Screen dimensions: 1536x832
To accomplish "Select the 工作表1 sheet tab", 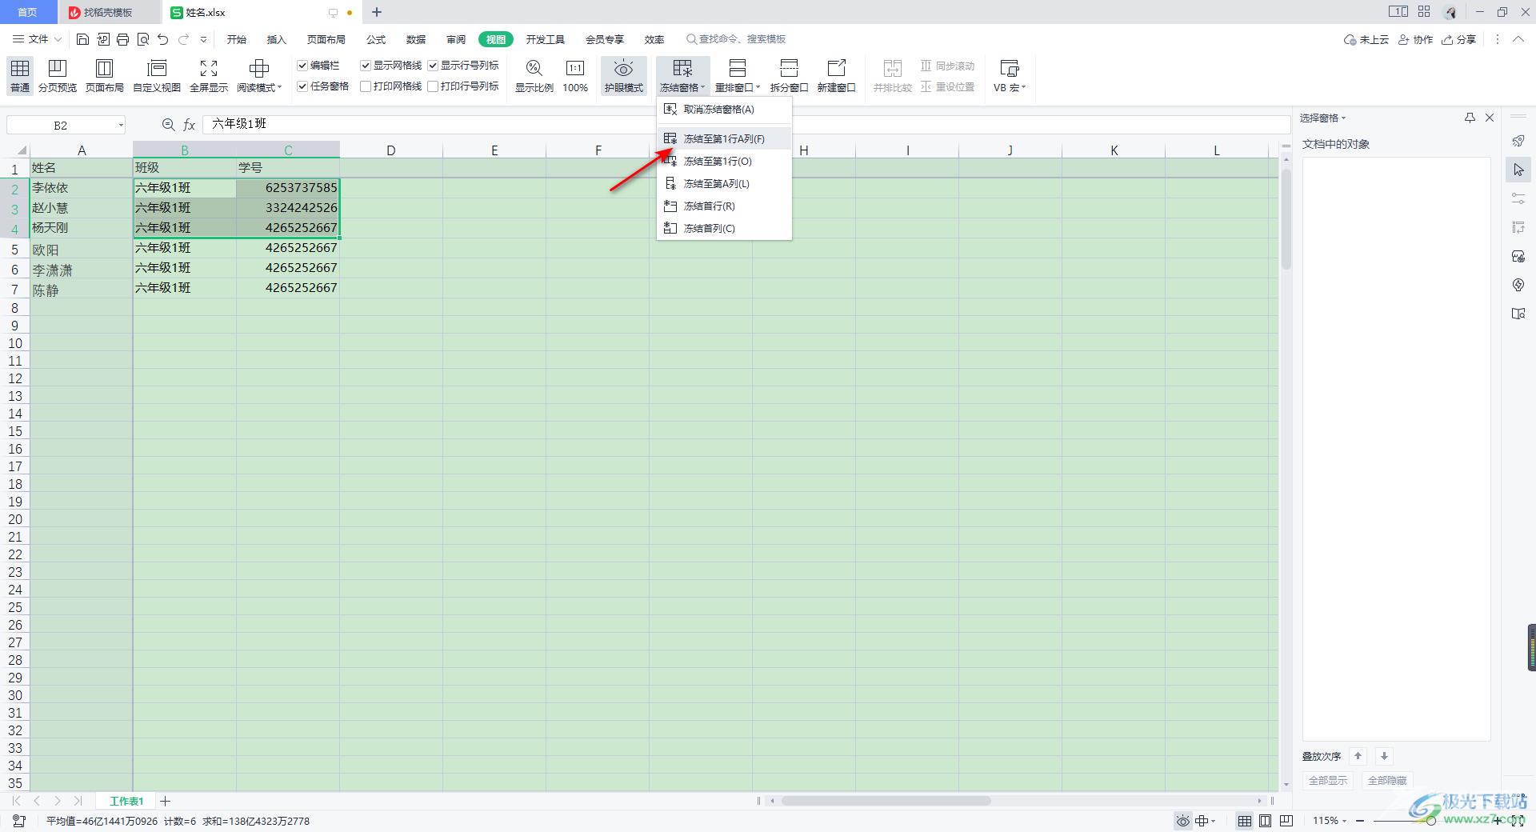I will [126, 801].
